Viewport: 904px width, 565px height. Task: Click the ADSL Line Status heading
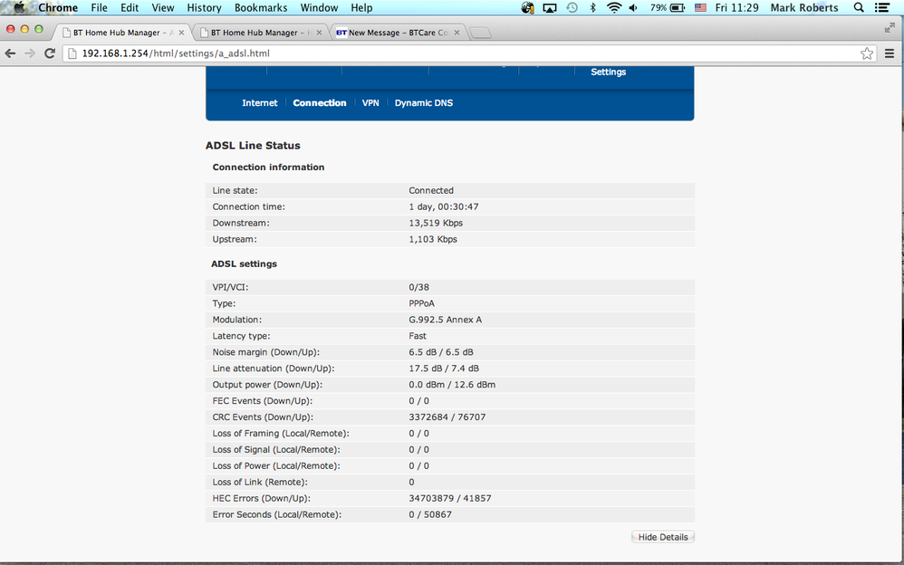tap(253, 146)
